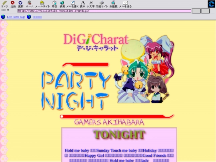Click the TONIGHT heading

click(119, 134)
